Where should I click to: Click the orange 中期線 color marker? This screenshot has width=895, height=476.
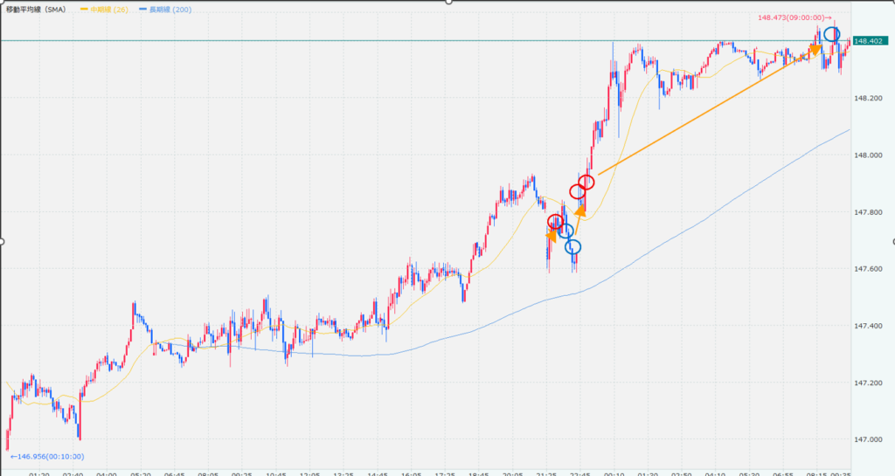(84, 9)
